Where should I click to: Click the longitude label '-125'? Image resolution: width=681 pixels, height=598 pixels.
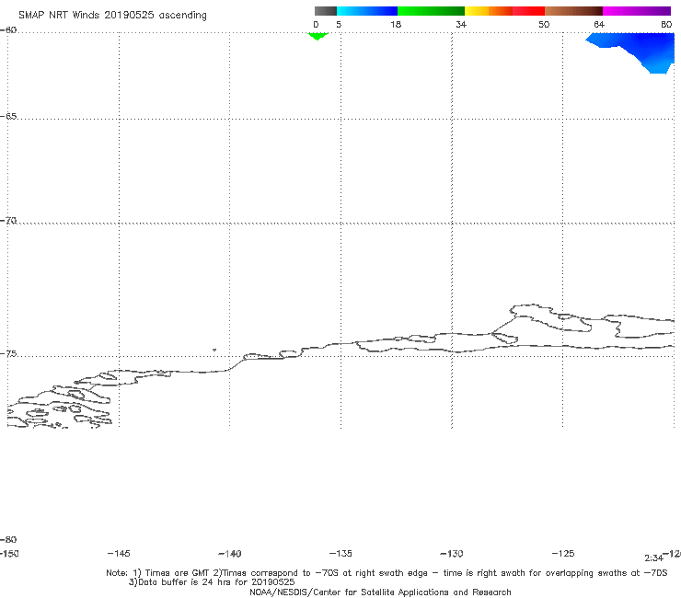pos(563,554)
